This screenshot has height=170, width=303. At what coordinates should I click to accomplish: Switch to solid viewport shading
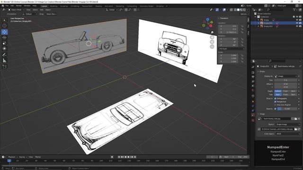click(238, 9)
